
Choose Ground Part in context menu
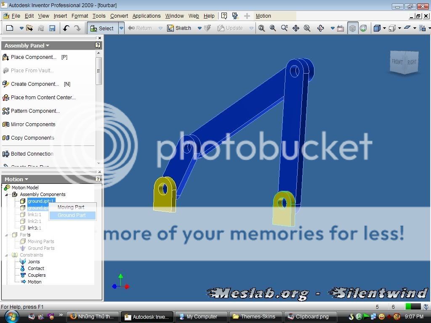[72, 215]
